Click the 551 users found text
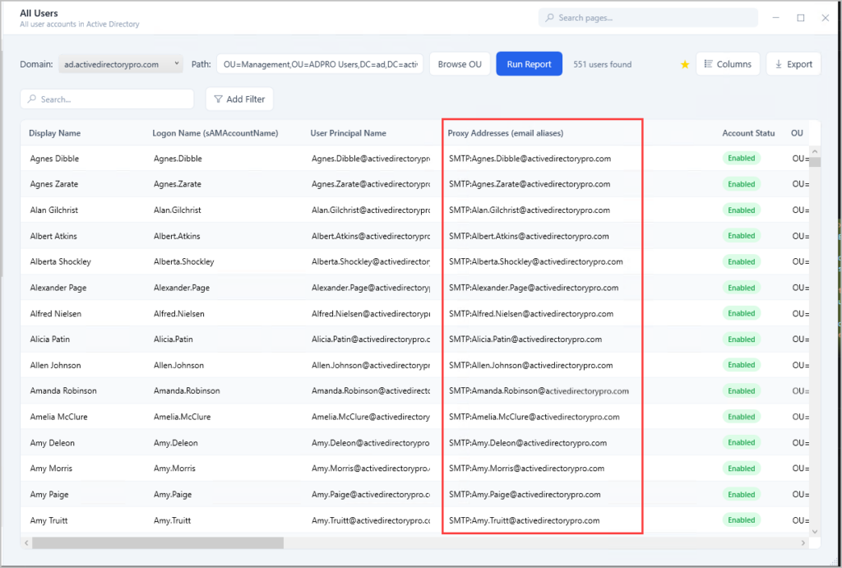The height and width of the screenshot is (568, 842). click(602, 64)
